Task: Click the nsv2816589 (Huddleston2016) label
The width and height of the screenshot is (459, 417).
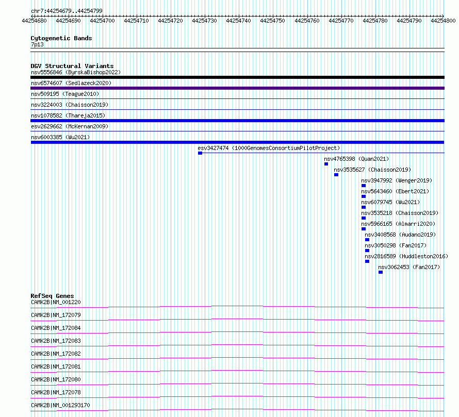Action: coord(406,256)
